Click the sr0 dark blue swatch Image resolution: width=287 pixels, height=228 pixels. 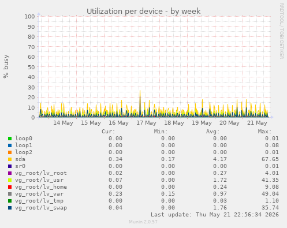(10, 166)
